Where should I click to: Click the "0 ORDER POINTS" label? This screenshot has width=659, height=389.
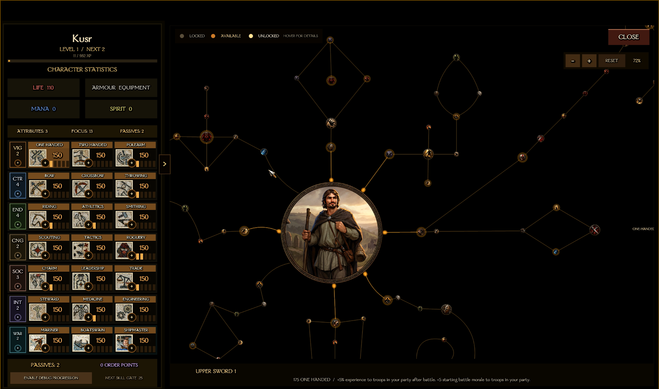[x=119, y=365]
